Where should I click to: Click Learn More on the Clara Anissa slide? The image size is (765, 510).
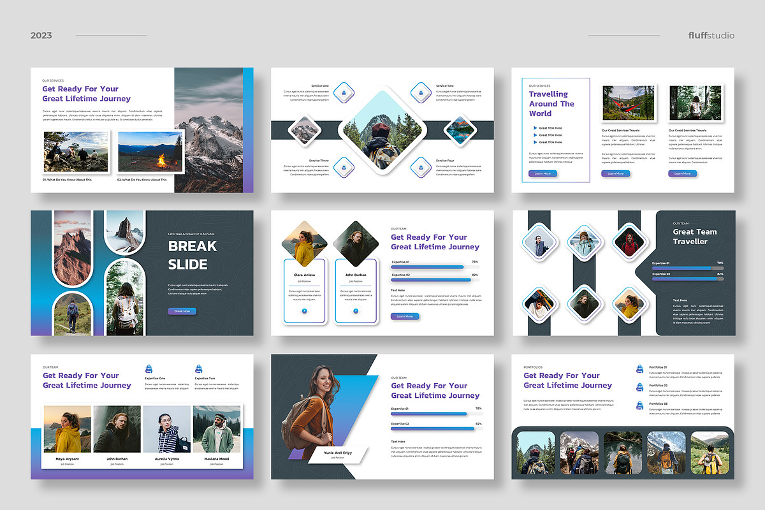[405, 316]
